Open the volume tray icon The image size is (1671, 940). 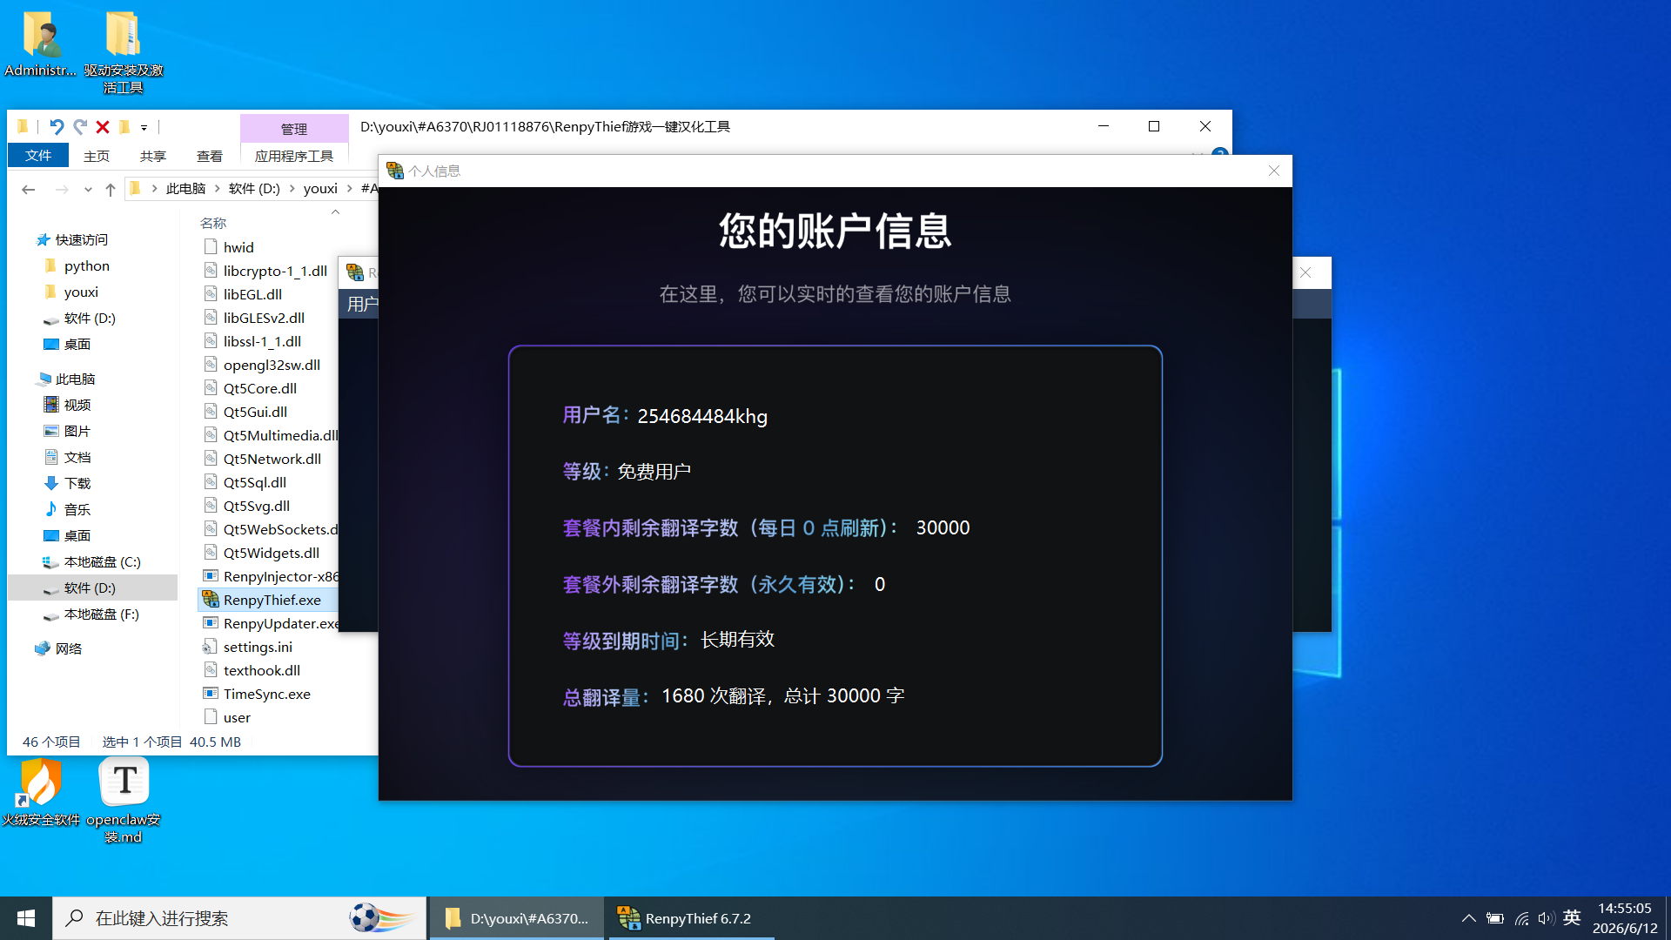tap(1546, 918)
